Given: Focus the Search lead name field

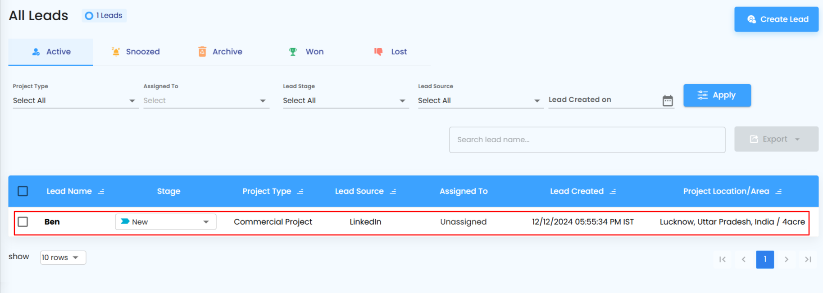Looking at the screenshot, I should [x=587, y=140].
